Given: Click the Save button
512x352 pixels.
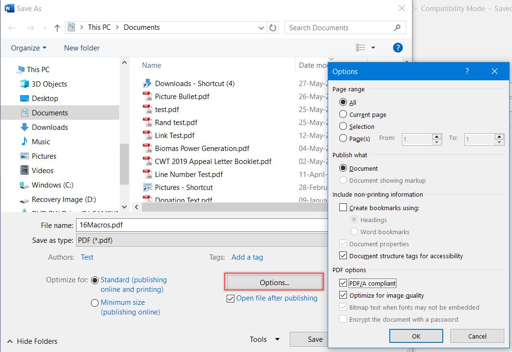Looking at the screenshot, I should 309,339.
